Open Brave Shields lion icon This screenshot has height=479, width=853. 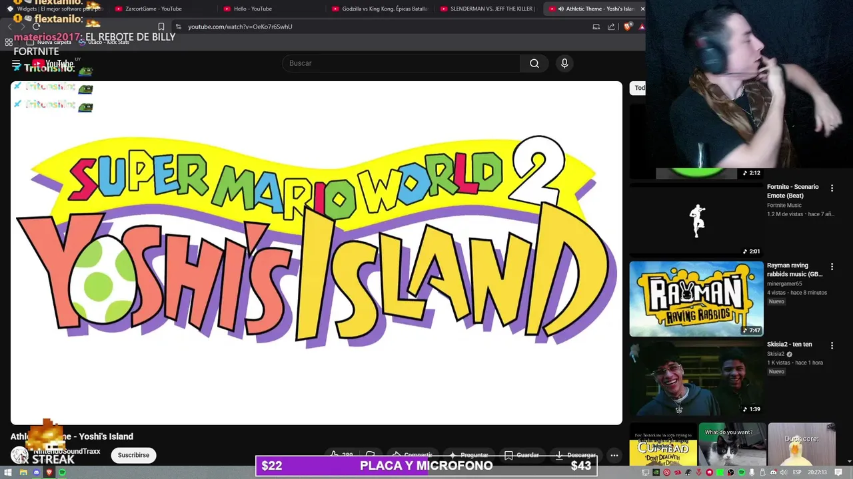pos(628,27)
